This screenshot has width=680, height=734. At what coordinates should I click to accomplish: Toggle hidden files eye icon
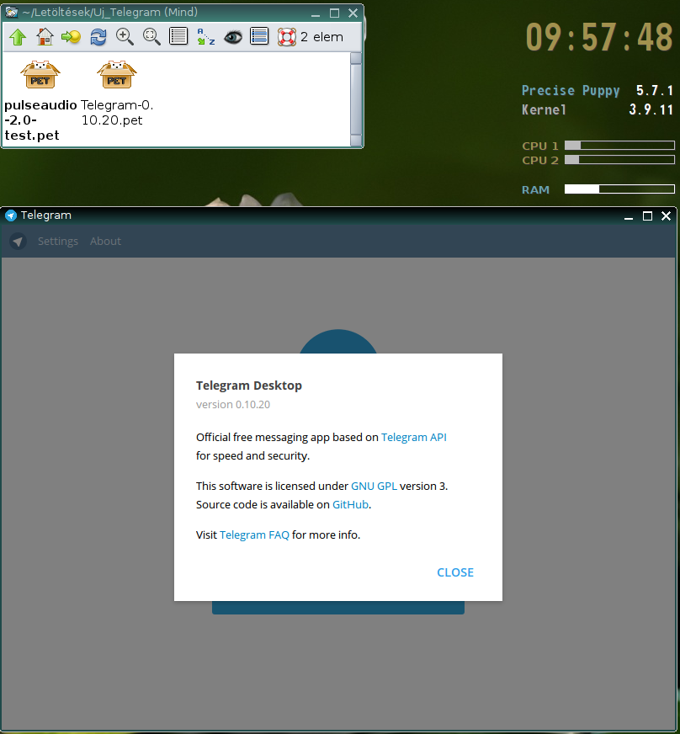pyautogui.click(x=232, y=37)
